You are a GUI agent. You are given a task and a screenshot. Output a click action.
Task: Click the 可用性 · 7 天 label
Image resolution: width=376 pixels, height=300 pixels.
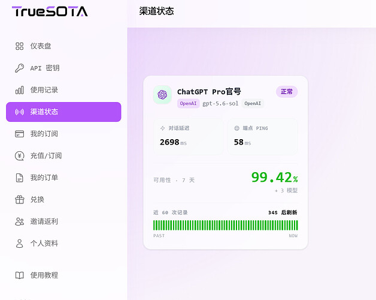coord(174,180)
